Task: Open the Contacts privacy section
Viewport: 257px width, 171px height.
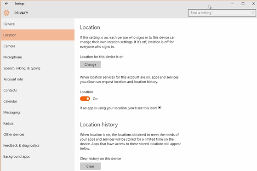Action: tap(38, 90)
